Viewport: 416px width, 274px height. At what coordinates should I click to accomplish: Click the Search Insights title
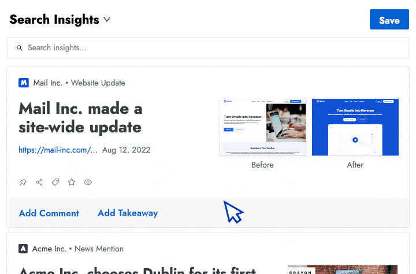(x=54, y=20)
